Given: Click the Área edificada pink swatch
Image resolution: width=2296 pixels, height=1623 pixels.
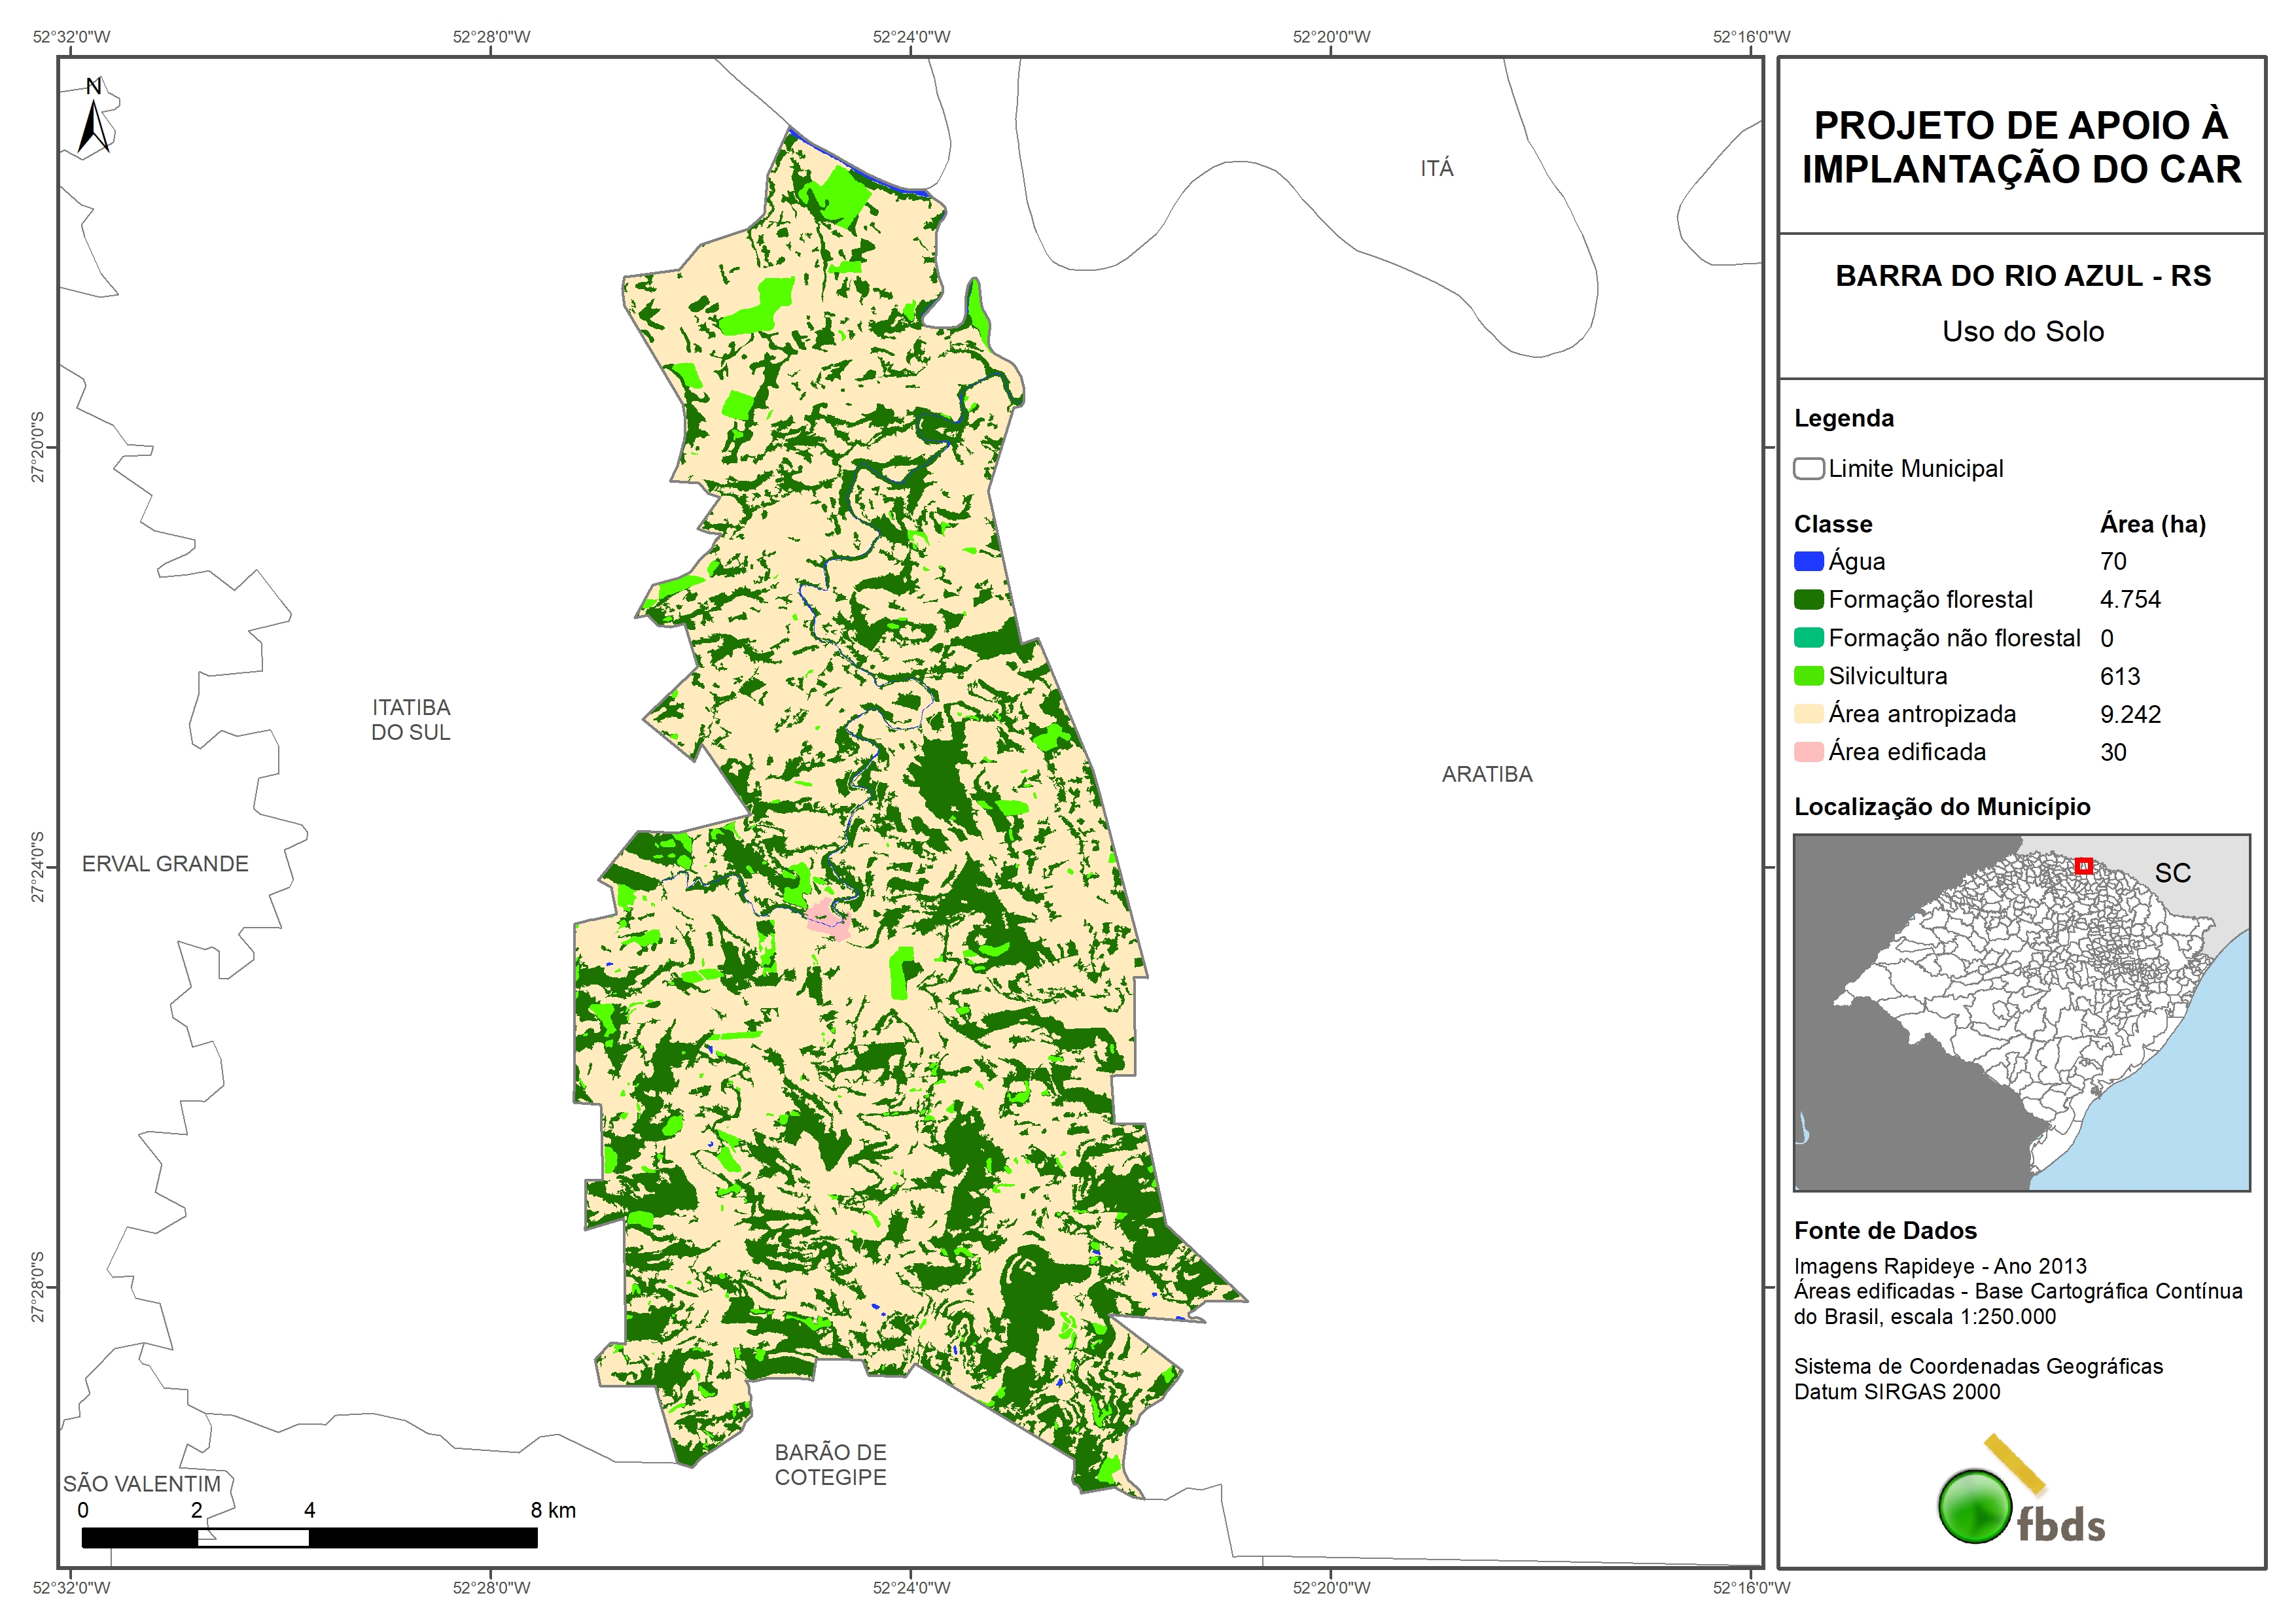Looking at the screenshot, I should point(1808,752).
